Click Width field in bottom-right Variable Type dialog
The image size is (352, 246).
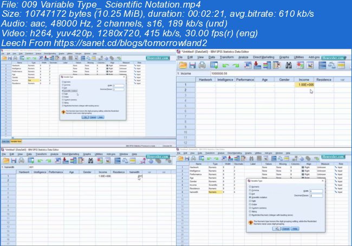316,191
